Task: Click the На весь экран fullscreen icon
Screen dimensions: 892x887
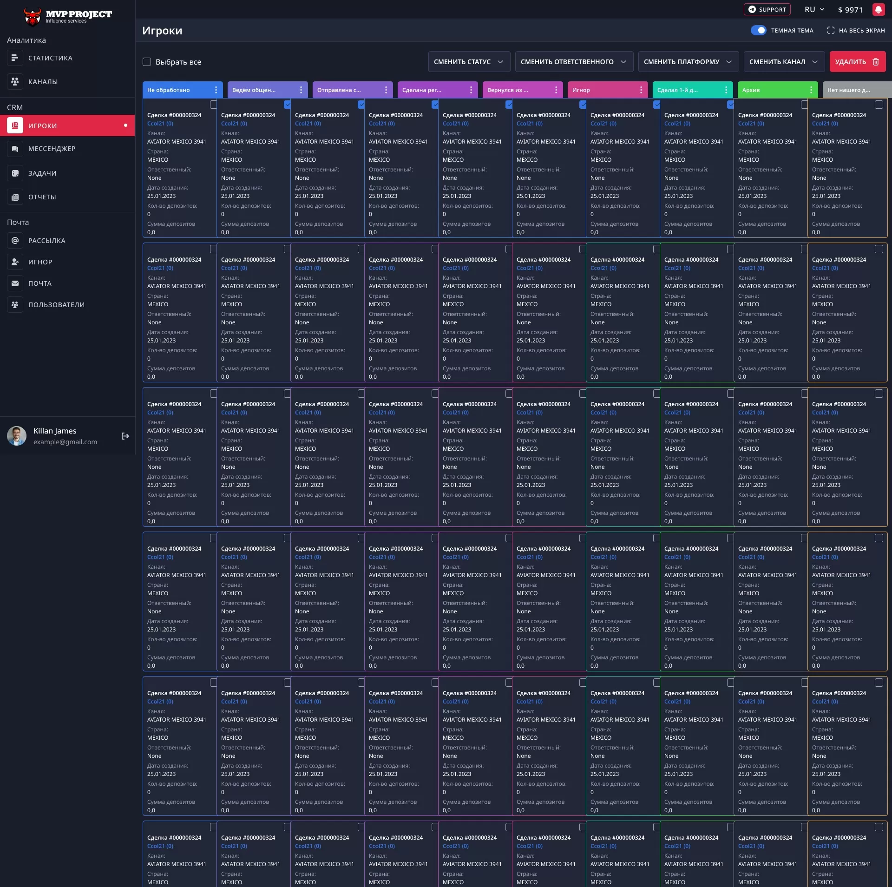Action: click(x=831, y=31)
